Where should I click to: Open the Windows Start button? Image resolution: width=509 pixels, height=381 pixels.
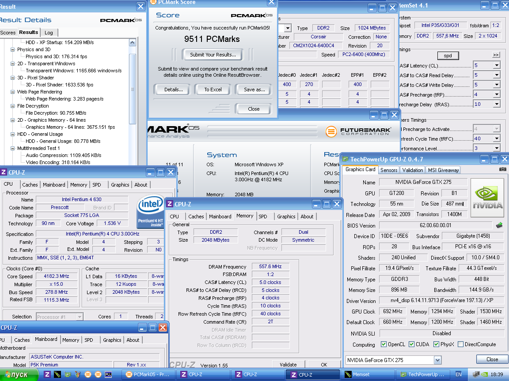(x=19, y=374)
